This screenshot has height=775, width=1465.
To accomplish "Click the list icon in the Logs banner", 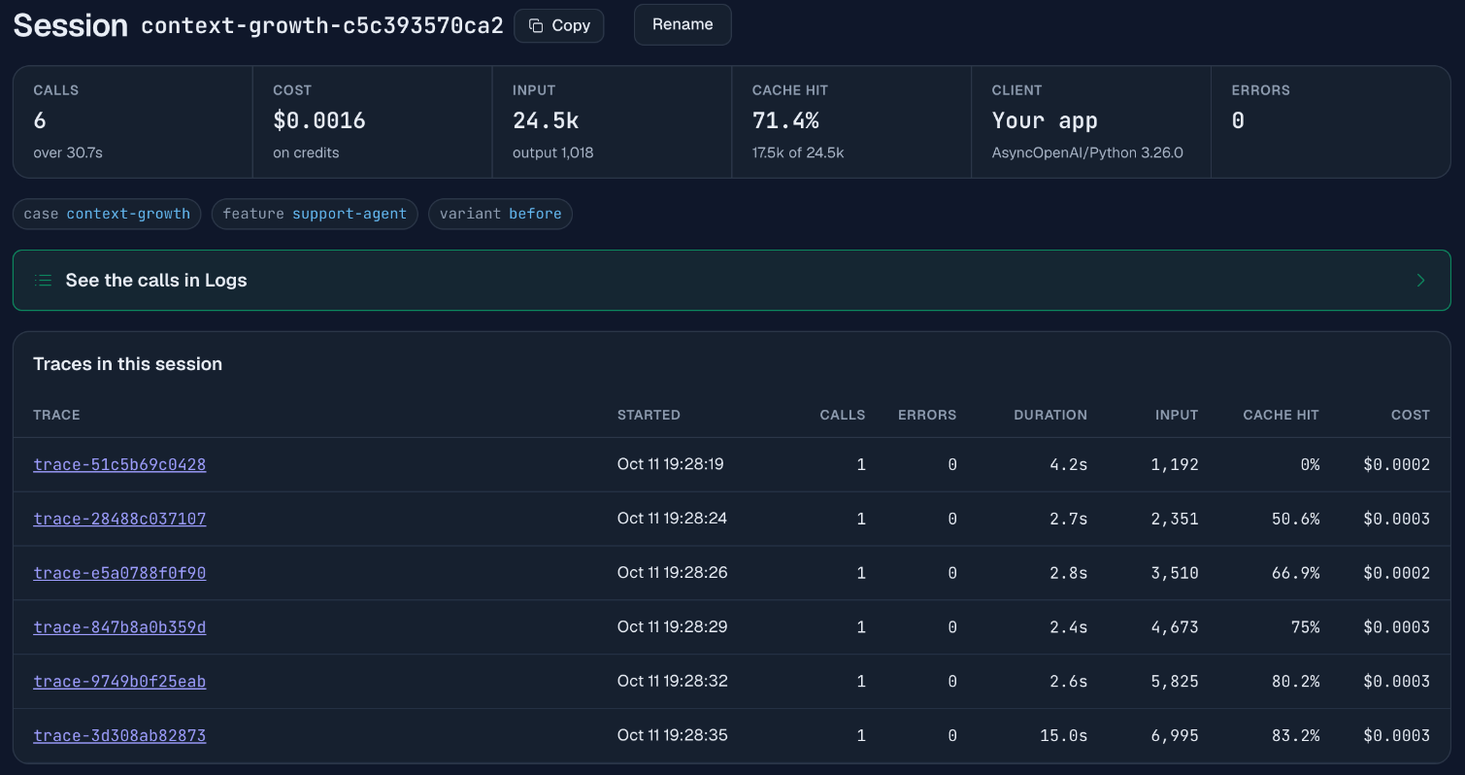I will (x=43, y=281).
